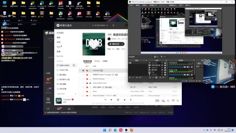Click 播放全部 play all button
The image size is (236, 133).
tap(114, 44)
